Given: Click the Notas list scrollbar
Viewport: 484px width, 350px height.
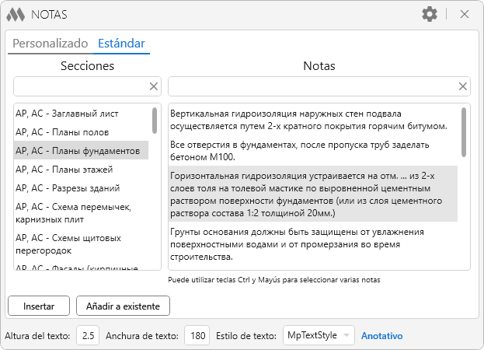Looking at the screenshot, I should [x=464, y=132].
